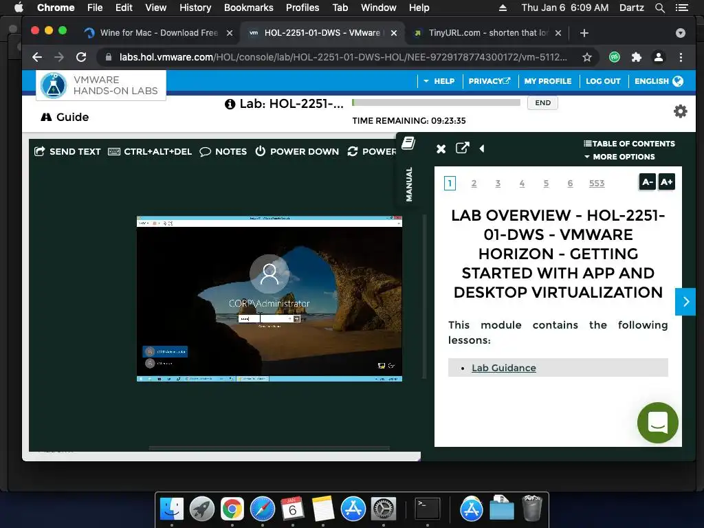Open the Notes panel
The width and height of the screenshot is (704, 528).
click(223, 151)
